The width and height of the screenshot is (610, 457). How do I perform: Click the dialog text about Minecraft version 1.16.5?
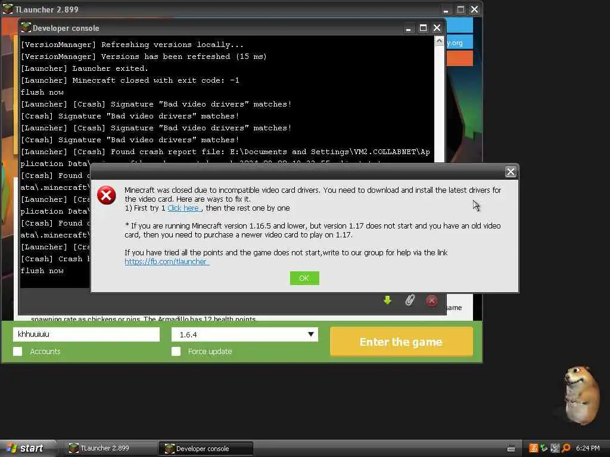[312, 230]
